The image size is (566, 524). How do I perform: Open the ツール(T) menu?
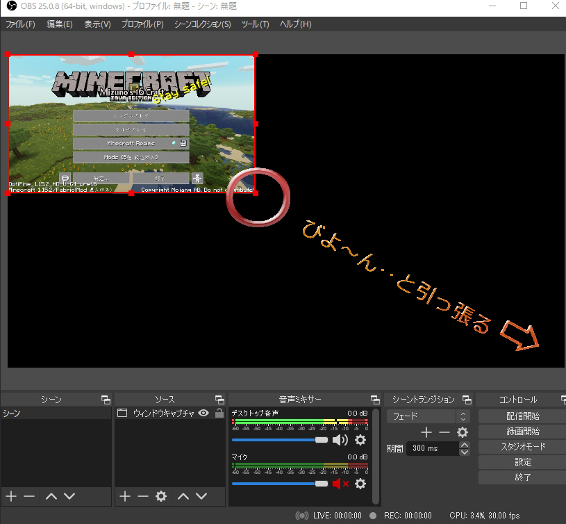click(255, 24)
